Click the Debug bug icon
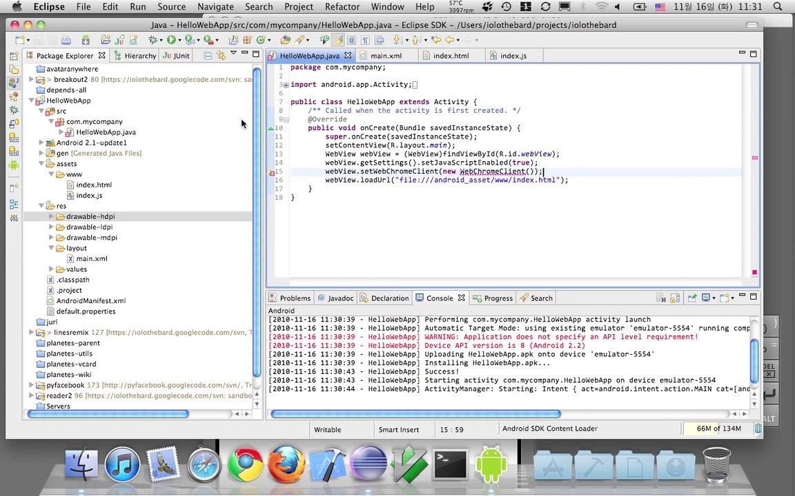Image resolution: width=795 pixels, height=496 pixels. [x=153, y=39]
